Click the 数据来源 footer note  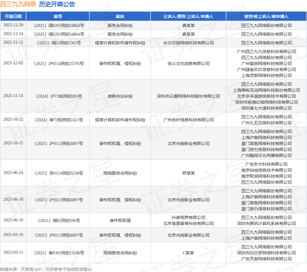point(46,269)
